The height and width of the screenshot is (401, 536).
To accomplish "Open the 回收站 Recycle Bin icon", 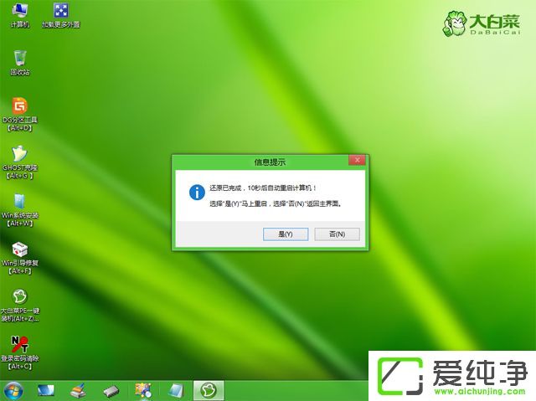I will [x=18, y=59].
